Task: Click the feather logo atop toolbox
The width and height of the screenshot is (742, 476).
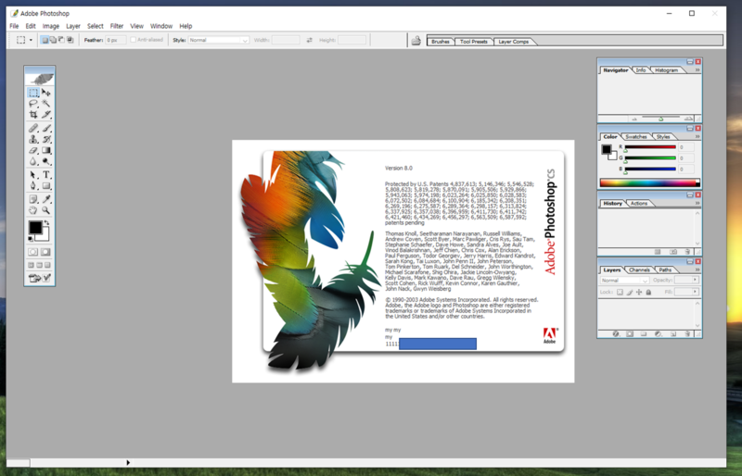Action: [40, 77]
